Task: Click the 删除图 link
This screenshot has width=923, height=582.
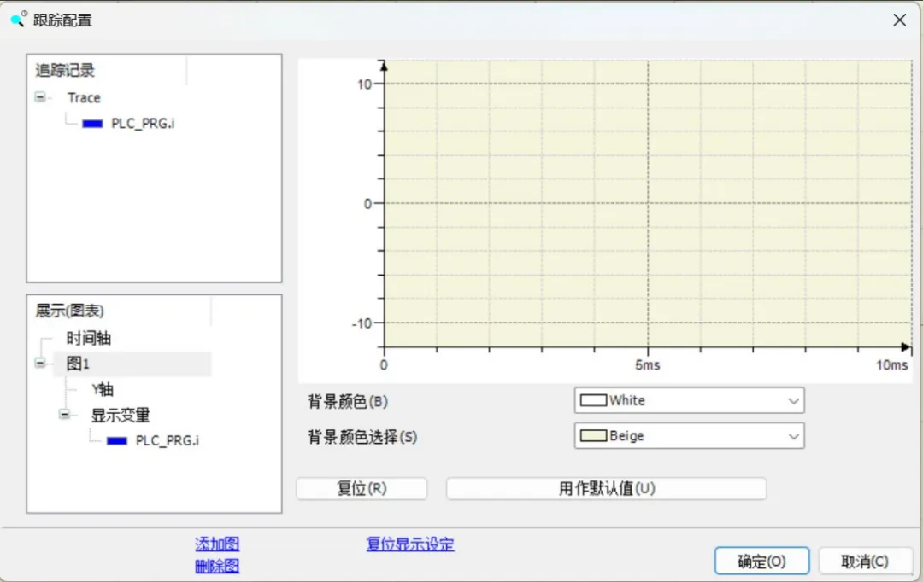Action: click(x=216, y=566)
